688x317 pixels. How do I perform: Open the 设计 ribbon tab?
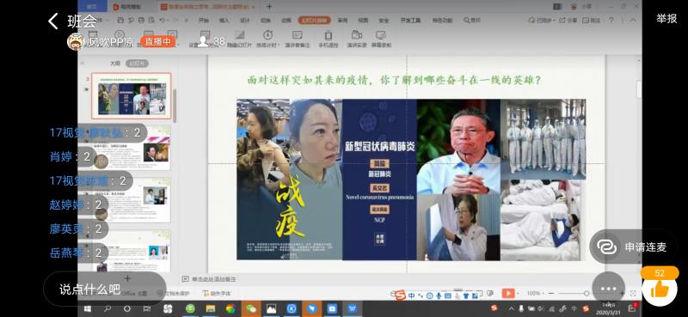coord(245,20)
